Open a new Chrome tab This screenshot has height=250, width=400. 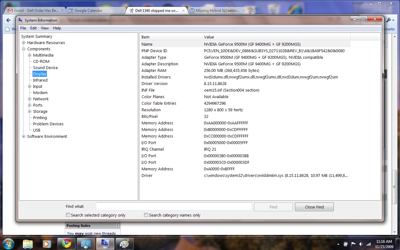(x=253, y=11)
